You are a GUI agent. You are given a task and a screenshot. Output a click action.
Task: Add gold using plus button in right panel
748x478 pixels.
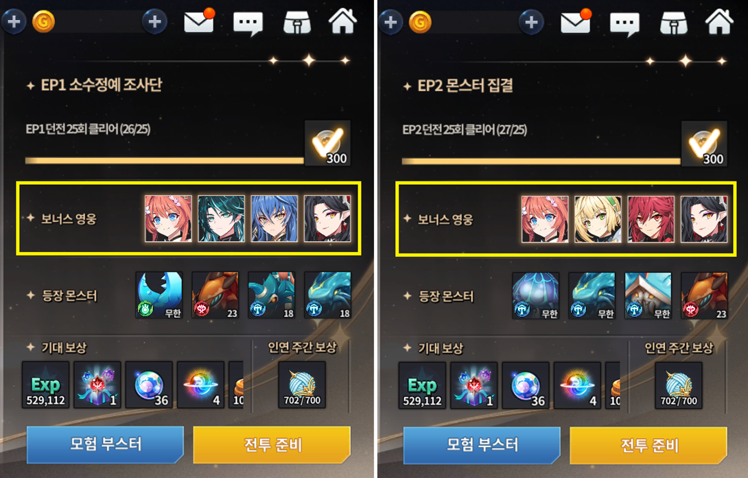(531, 22)
